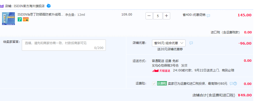Click the 义乌心怡保税3号仓 warehouse text
Image resolution: width=255 pixels, height=101 pixels.
[x=165, y=66]
